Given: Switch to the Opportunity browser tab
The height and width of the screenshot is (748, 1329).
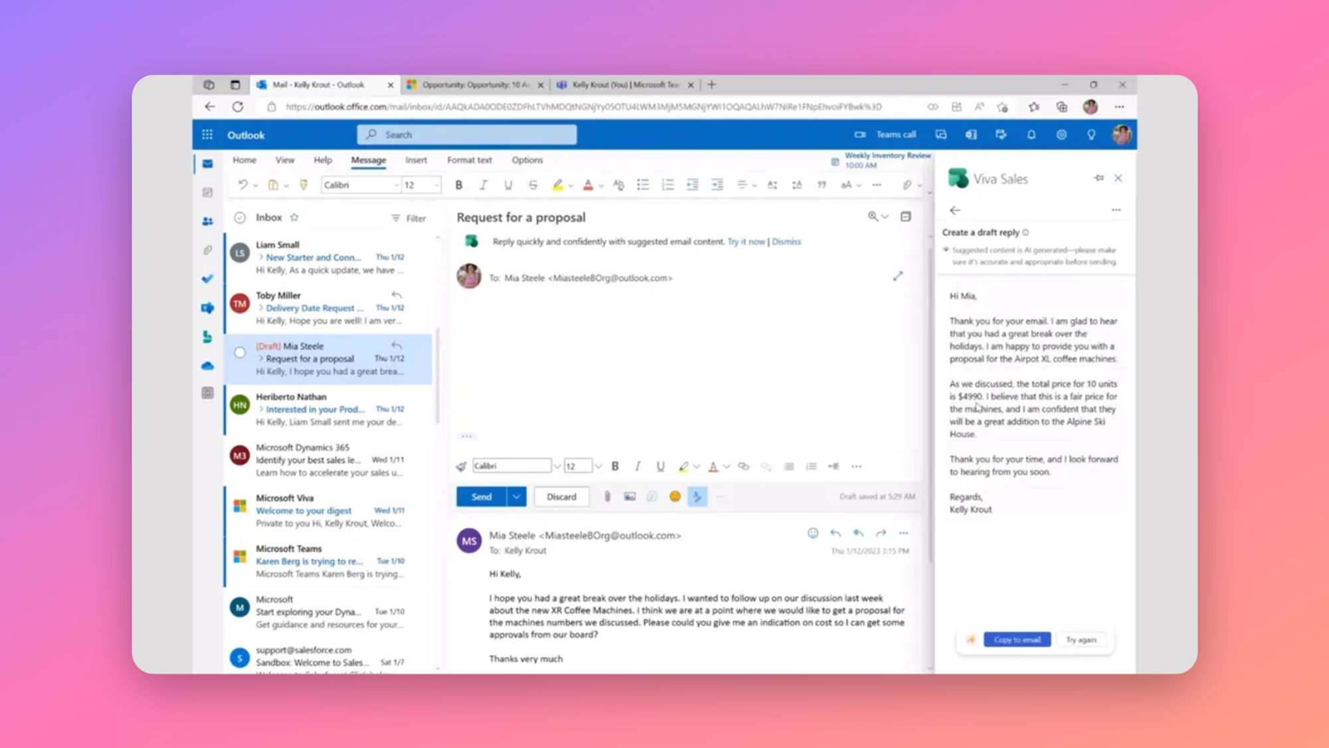Looking at the screenshot, I should (x=474, y=85).
